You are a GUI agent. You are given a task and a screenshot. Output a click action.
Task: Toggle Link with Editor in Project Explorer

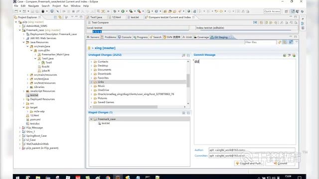[x=60, y=17]
